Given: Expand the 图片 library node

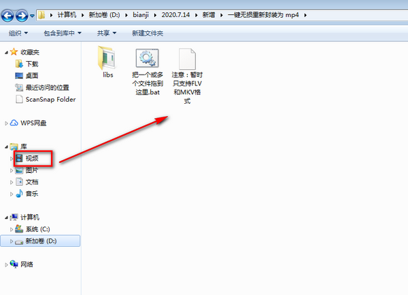Looking at the screenshot, I should (x=12, y=170).
